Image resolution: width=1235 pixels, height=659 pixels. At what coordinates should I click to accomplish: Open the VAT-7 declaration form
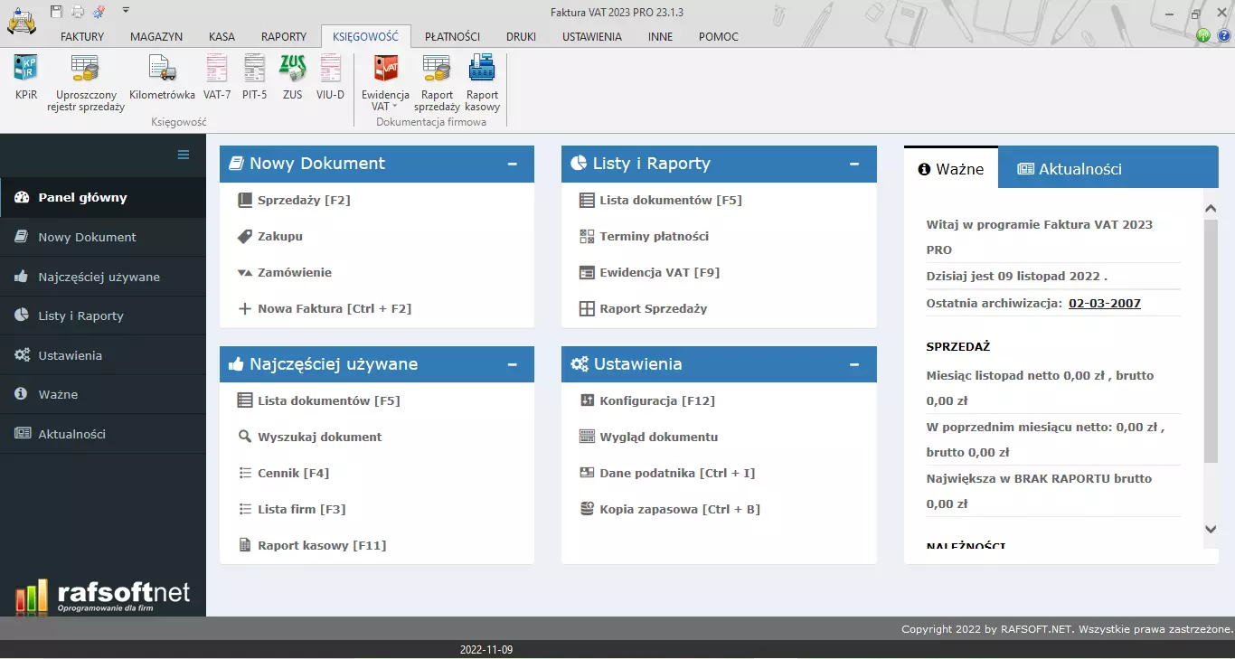coord(216,78)
